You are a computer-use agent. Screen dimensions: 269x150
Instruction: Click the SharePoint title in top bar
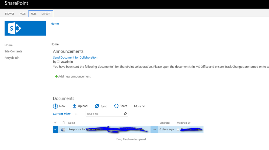16,3
